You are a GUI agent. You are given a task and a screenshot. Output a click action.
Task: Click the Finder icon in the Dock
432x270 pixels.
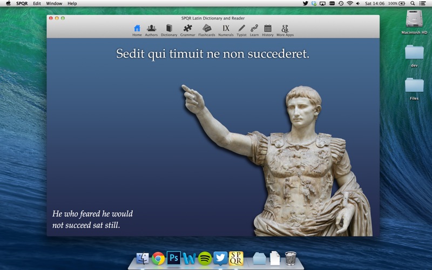143,259
